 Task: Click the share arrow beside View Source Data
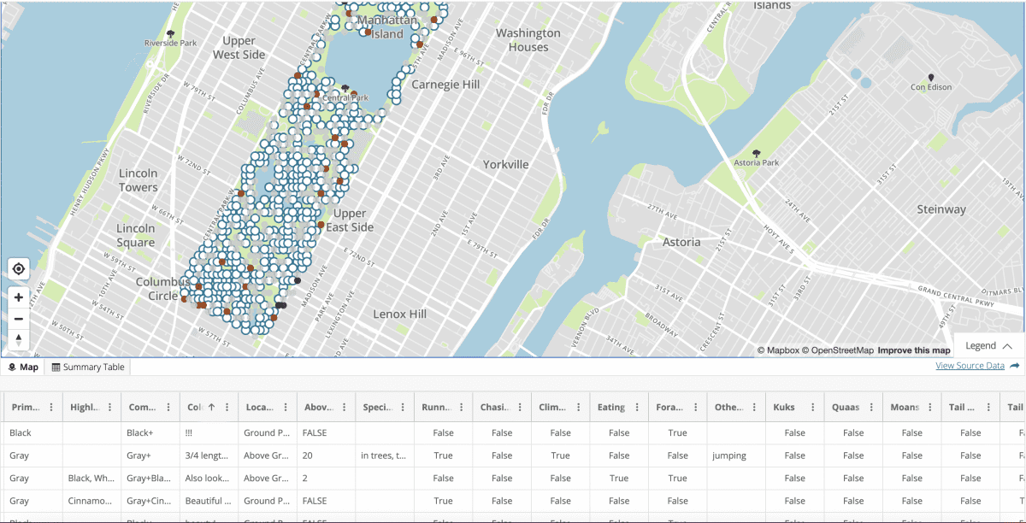(1015, 366)
